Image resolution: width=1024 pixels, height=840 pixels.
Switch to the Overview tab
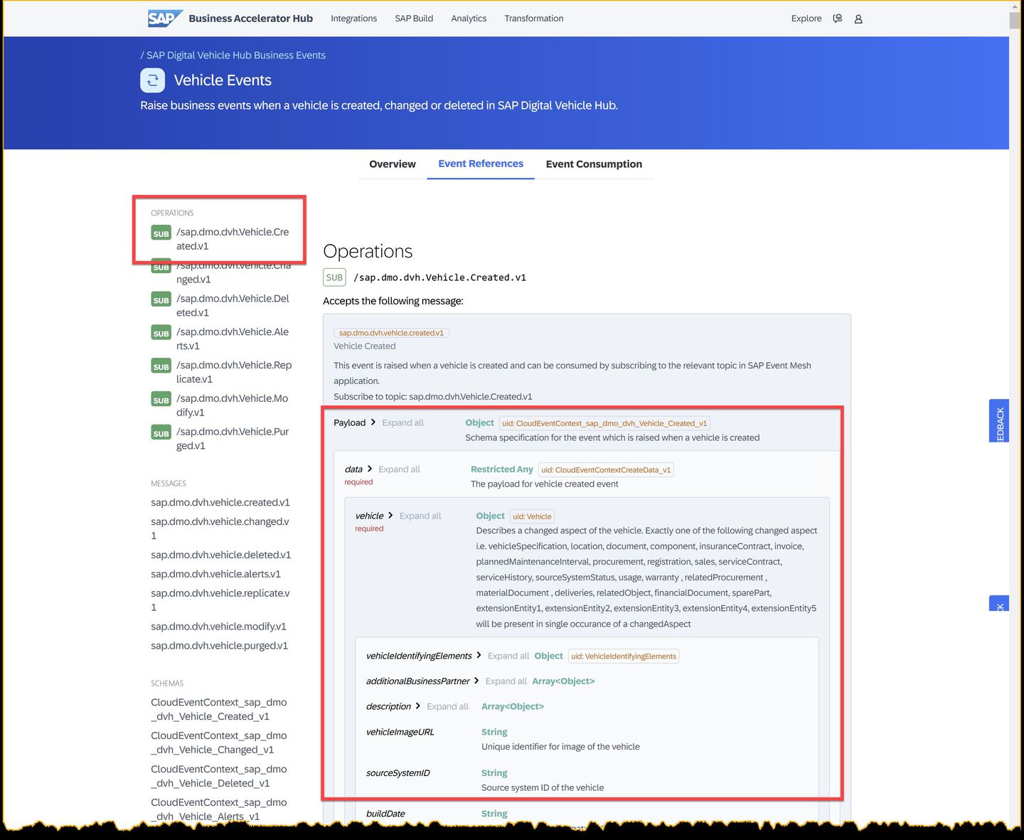pos(393,164)
